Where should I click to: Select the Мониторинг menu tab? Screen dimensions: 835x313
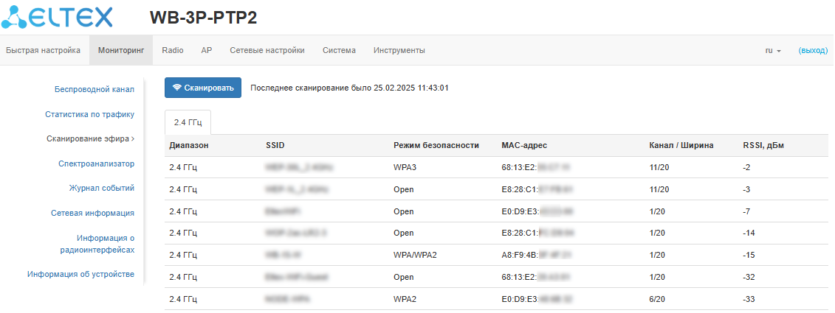click(x=120, y=51)
